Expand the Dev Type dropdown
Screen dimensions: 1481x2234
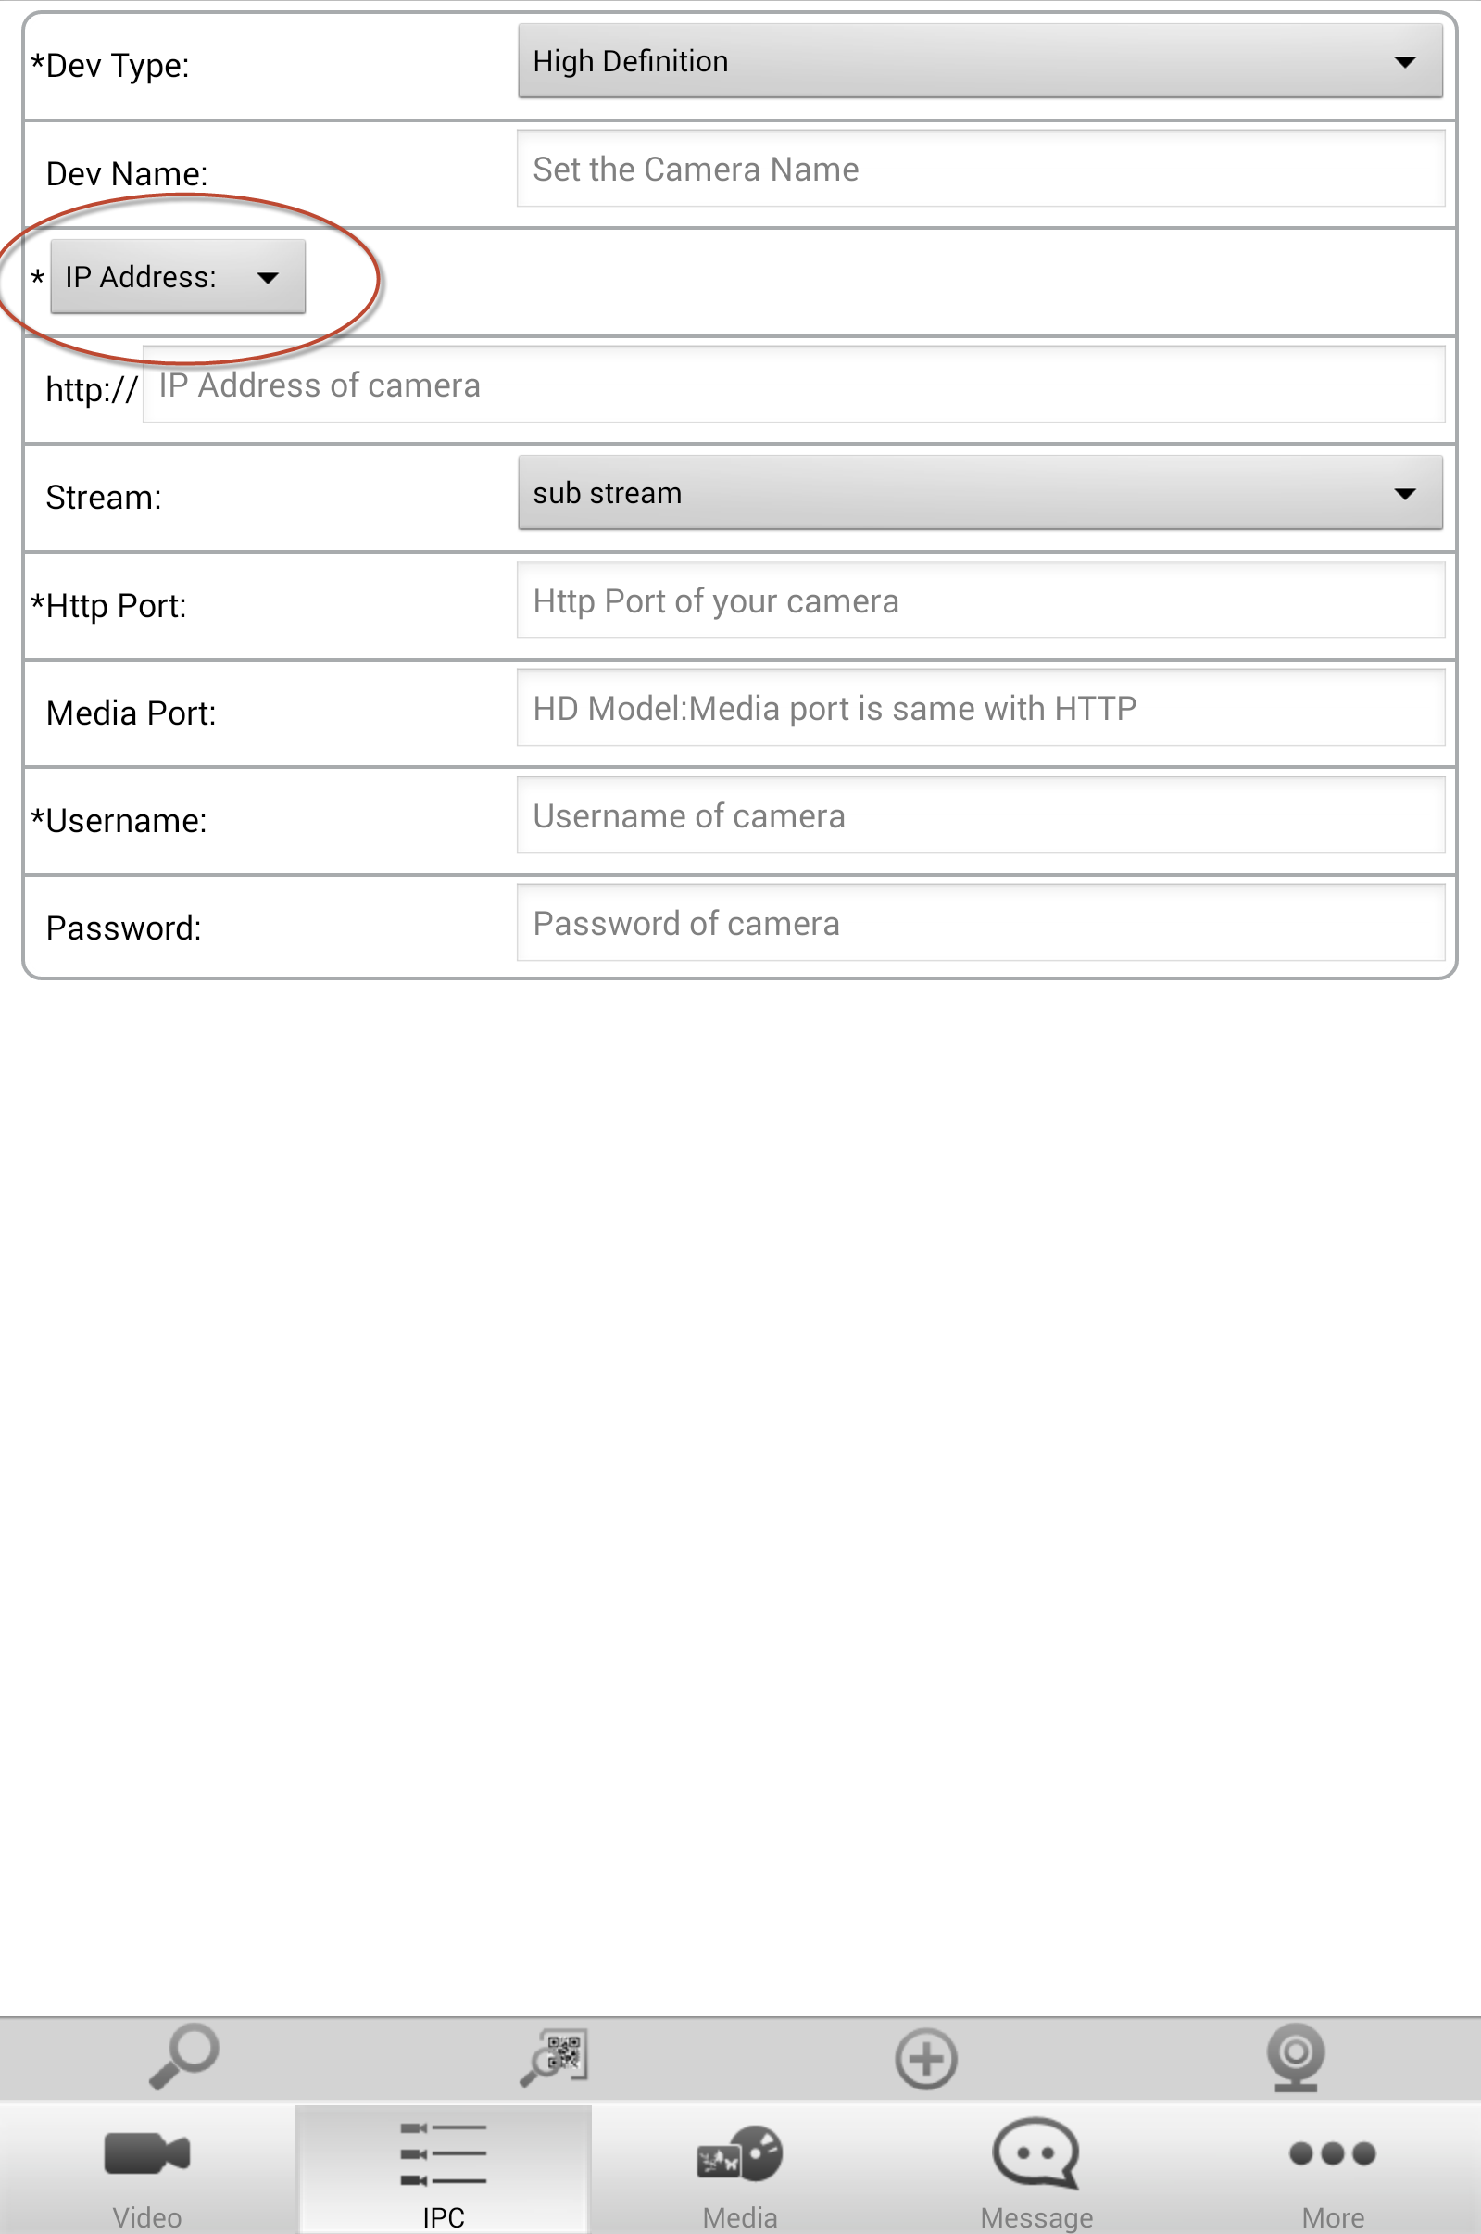[x=980, y=62]
